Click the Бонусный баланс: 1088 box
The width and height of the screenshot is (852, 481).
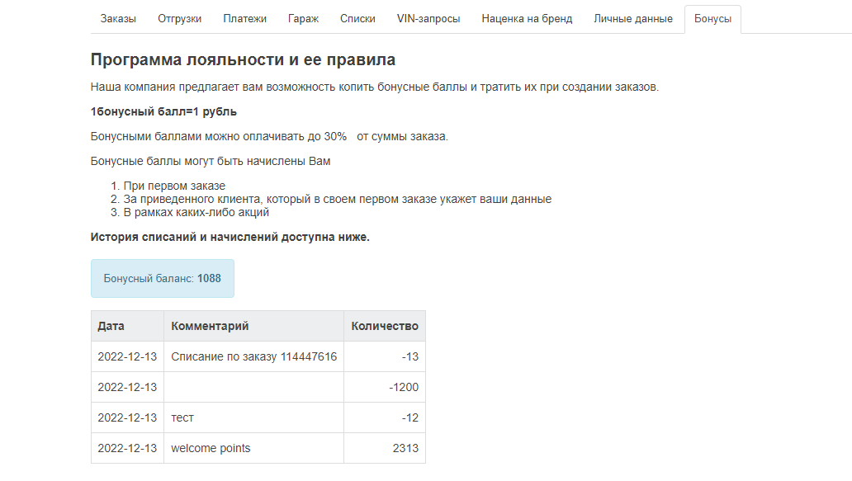[x=163, y=279]
